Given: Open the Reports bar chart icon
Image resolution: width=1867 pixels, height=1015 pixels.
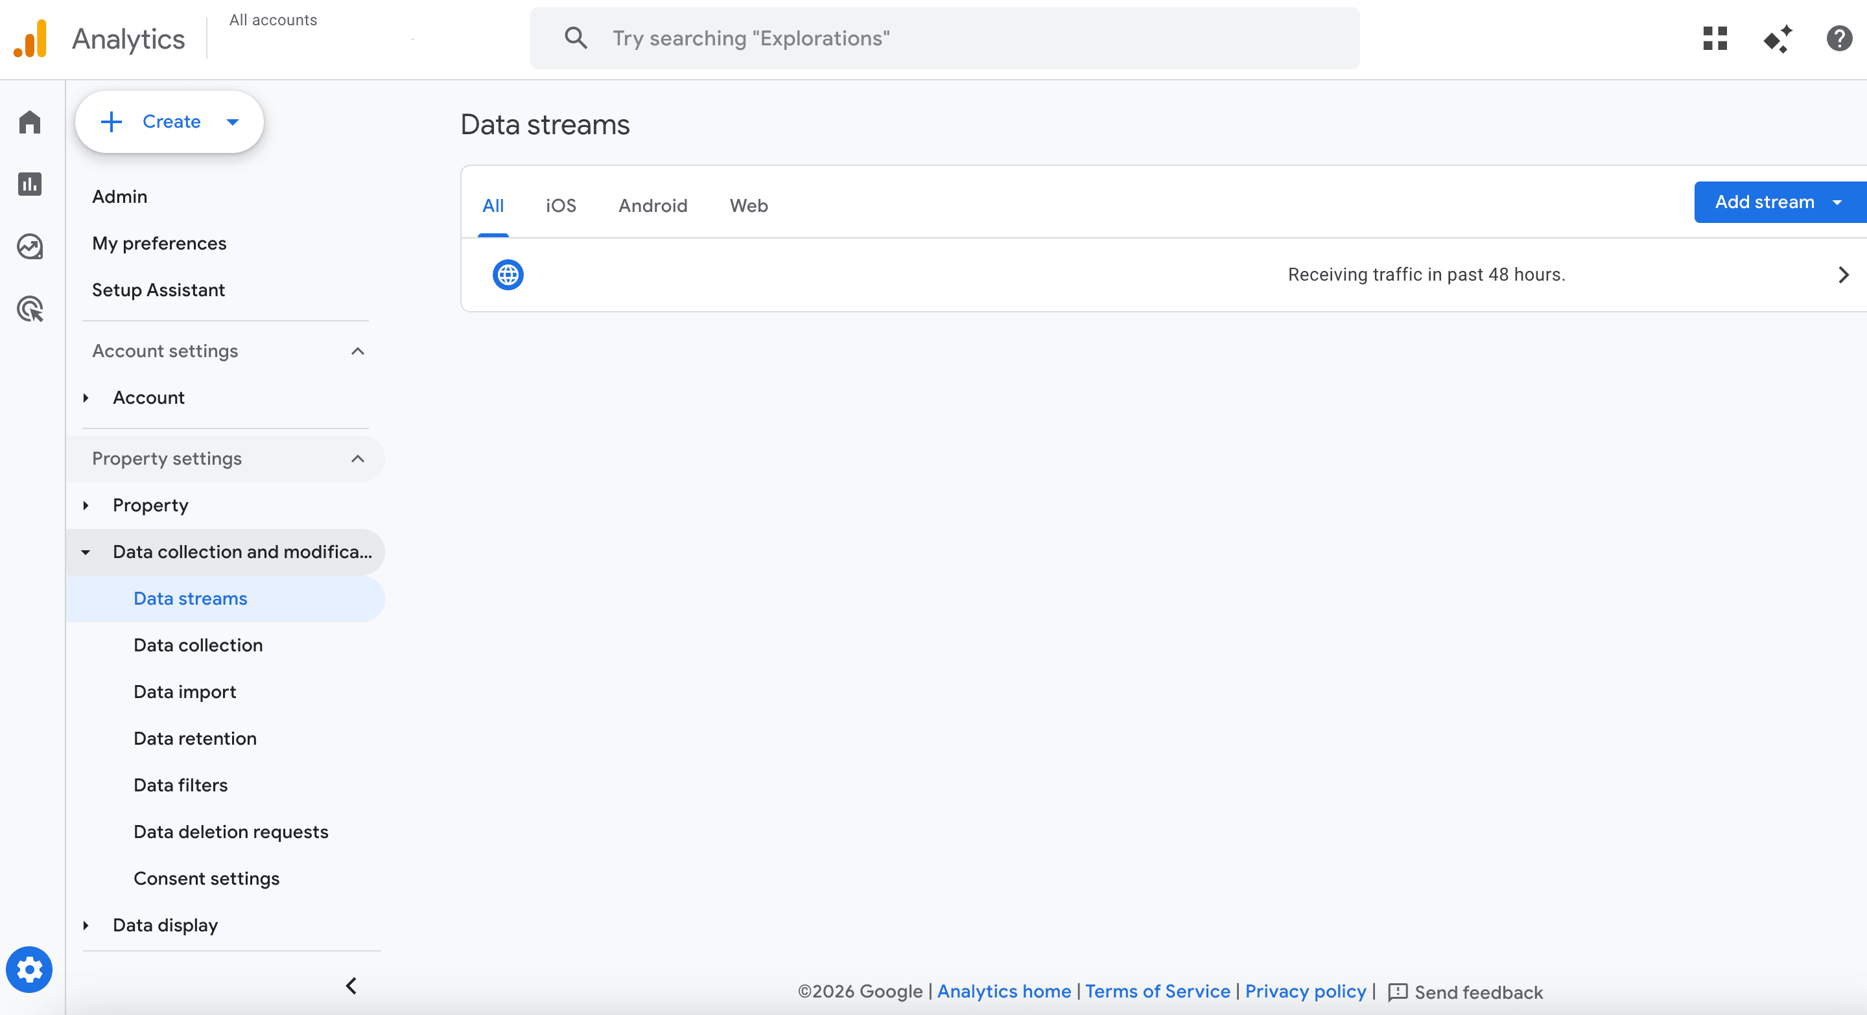Looking at the screenshot, I should point(30,184).
